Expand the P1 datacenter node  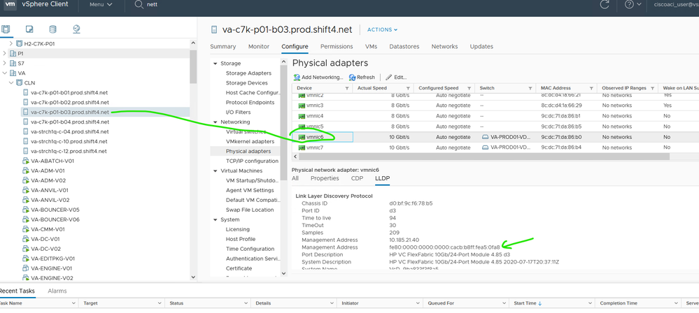[x=4, y=53]
